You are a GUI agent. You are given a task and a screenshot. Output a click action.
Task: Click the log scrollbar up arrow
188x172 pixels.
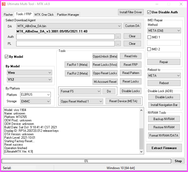(x=141, y=110)
